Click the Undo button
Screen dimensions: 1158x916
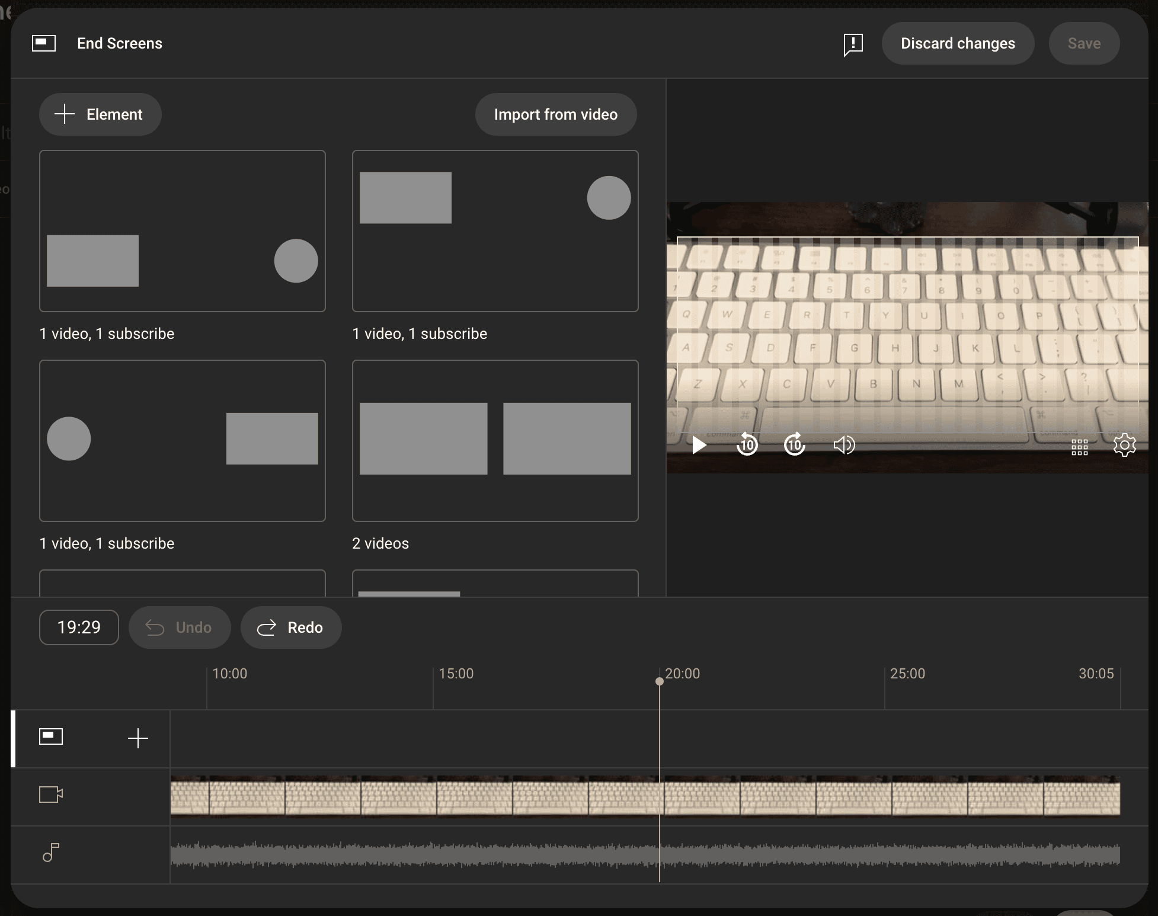[180, 627]
